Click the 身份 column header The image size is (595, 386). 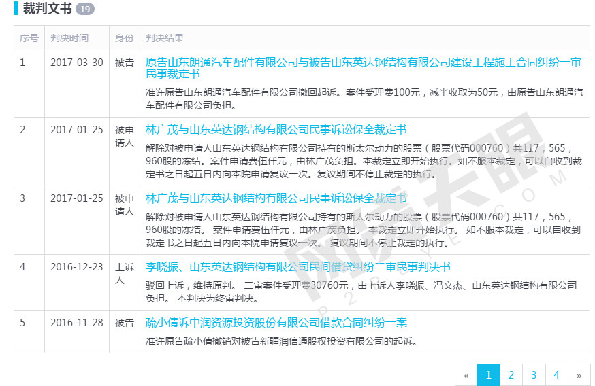[125, 38]
